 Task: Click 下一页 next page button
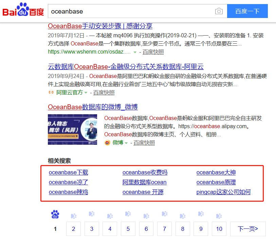(248, 229)
